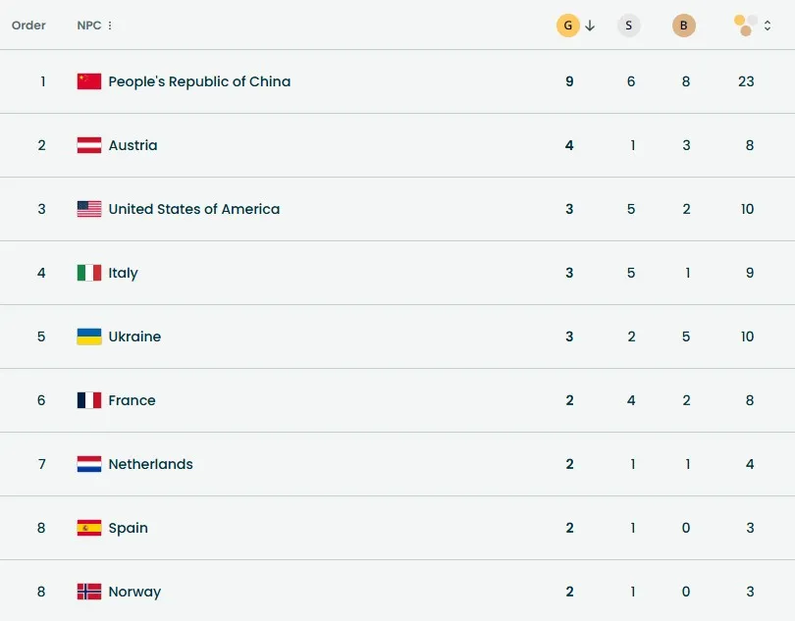Toggle total medals sort chevron
795x621 pixels.
click(x=768, y=26)
